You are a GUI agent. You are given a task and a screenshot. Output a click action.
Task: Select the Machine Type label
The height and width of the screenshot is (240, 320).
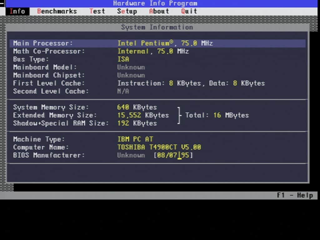point(39,139)
